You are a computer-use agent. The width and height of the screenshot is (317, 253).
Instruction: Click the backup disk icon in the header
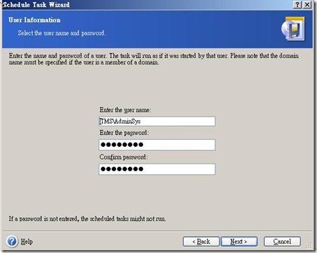click(x=293, y=29)
